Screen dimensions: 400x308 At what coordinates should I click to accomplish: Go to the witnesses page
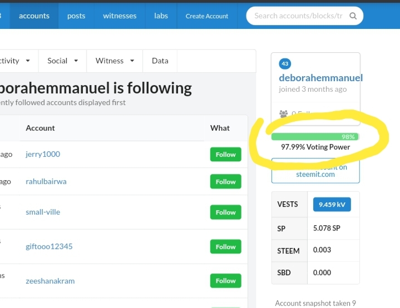120,16
